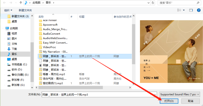This screenshot has height=106, width=203.
Task: Go forward with the right arrow
Action: click(x=11, y=3)
